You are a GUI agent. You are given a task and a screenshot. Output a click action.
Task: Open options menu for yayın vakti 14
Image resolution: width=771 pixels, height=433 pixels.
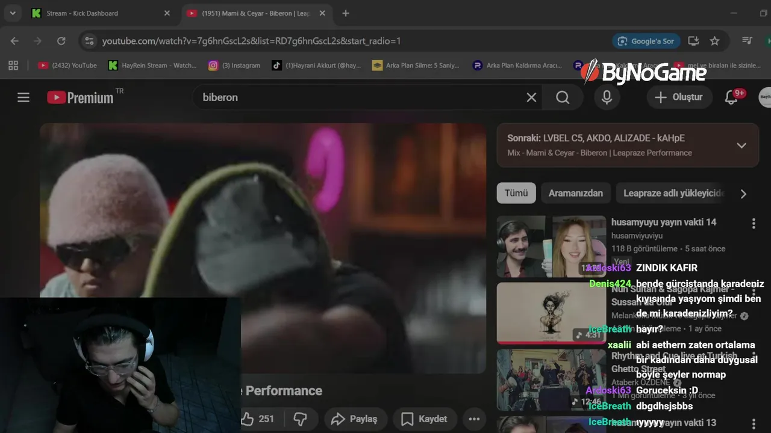(x=754, y=224)
